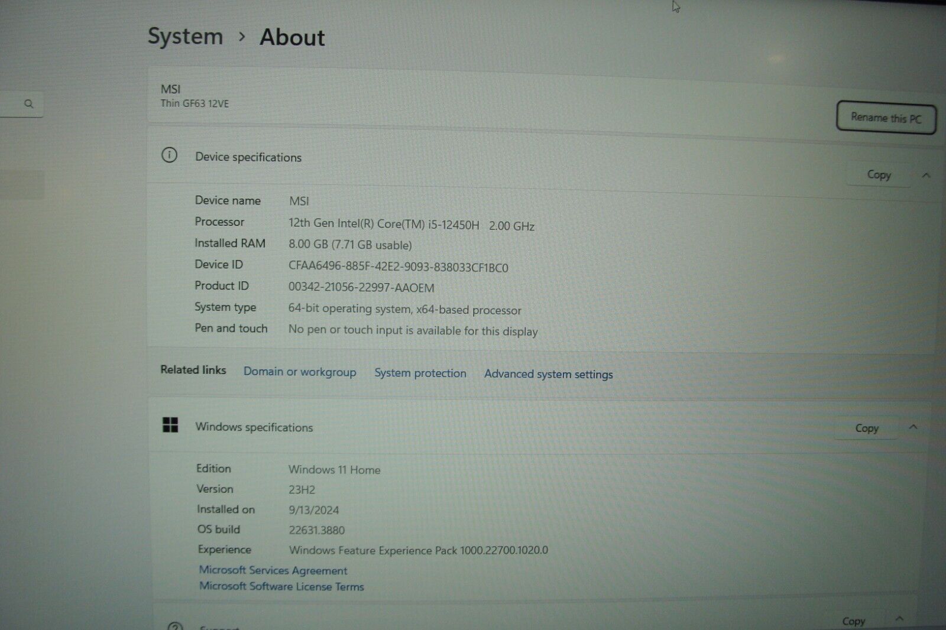Image resolution: width=946 pixels, height=630 pixels.
Task: Copy the Windows specifications
Action: pos(867,428)
